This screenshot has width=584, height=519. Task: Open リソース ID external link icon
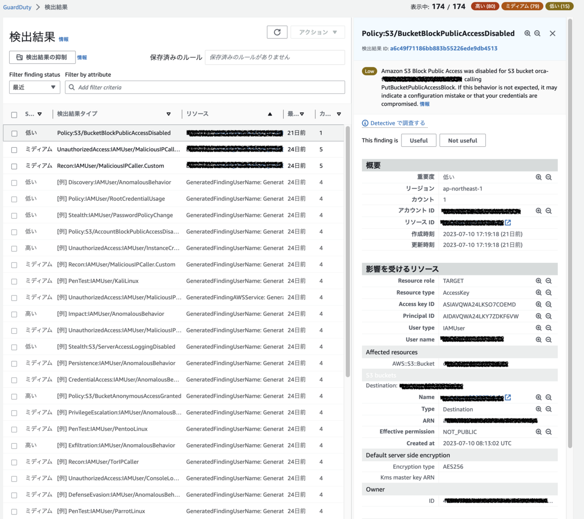pos(508,223)
